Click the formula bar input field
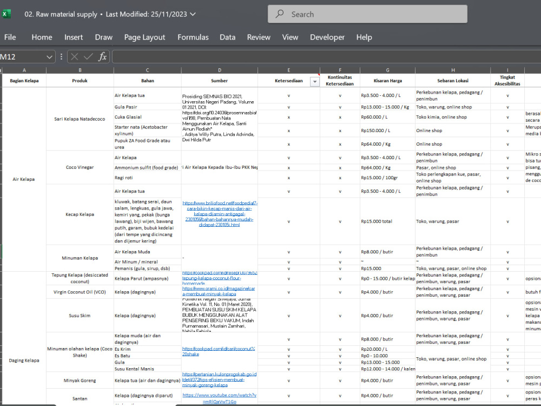 pos(326,57)
